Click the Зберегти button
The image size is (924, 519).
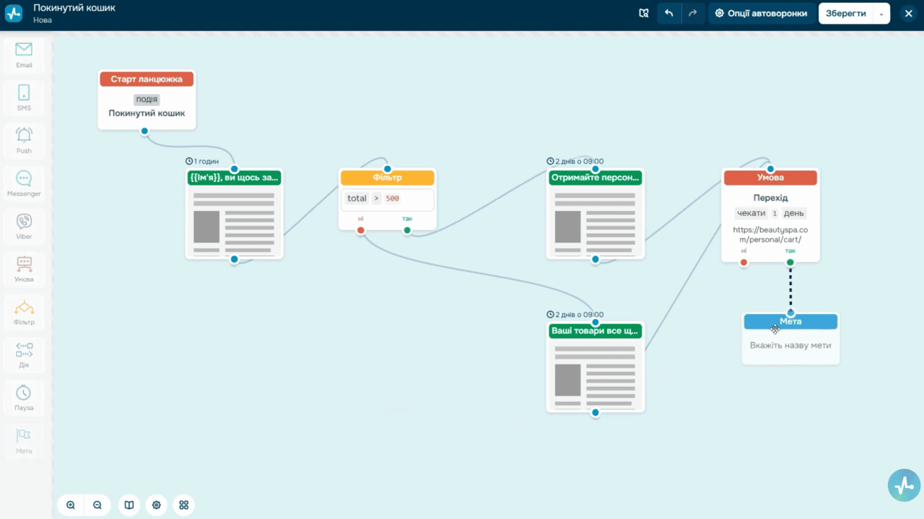tap(845, 13)
